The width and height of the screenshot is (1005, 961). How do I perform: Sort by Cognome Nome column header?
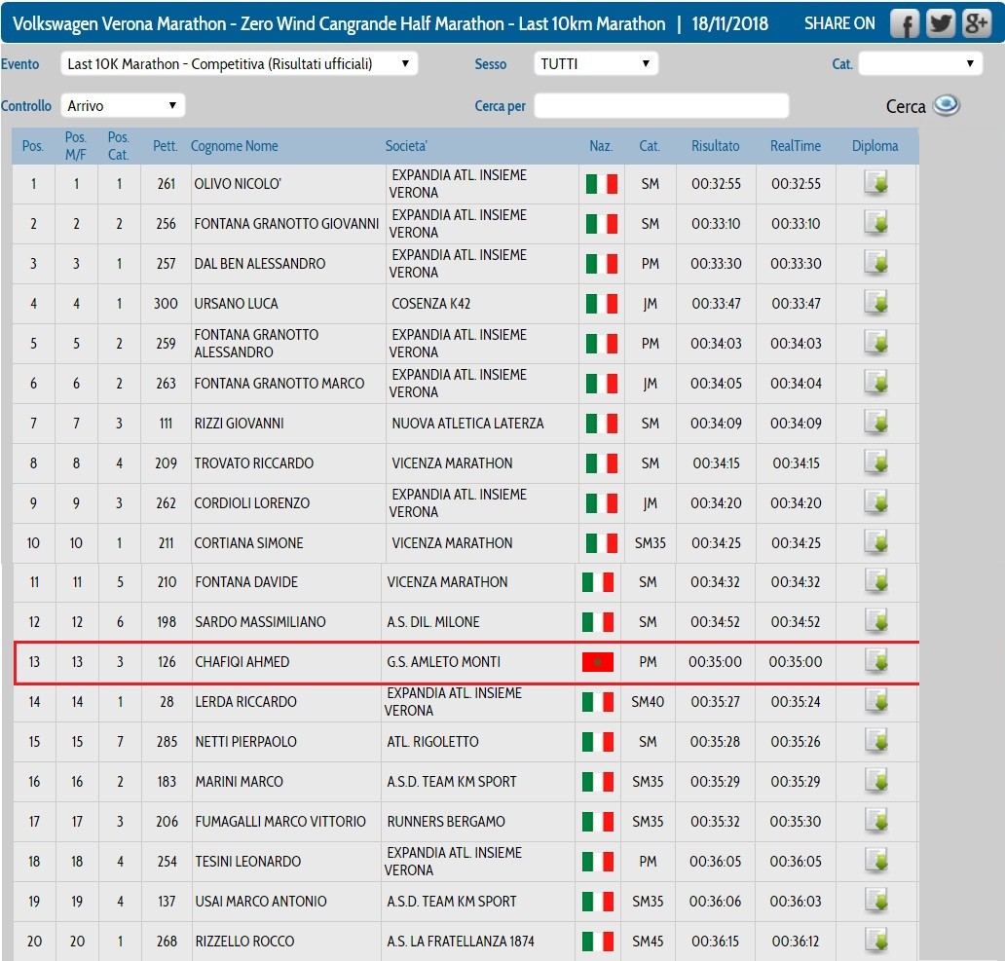pyautogui.click(x=235, y=146)
